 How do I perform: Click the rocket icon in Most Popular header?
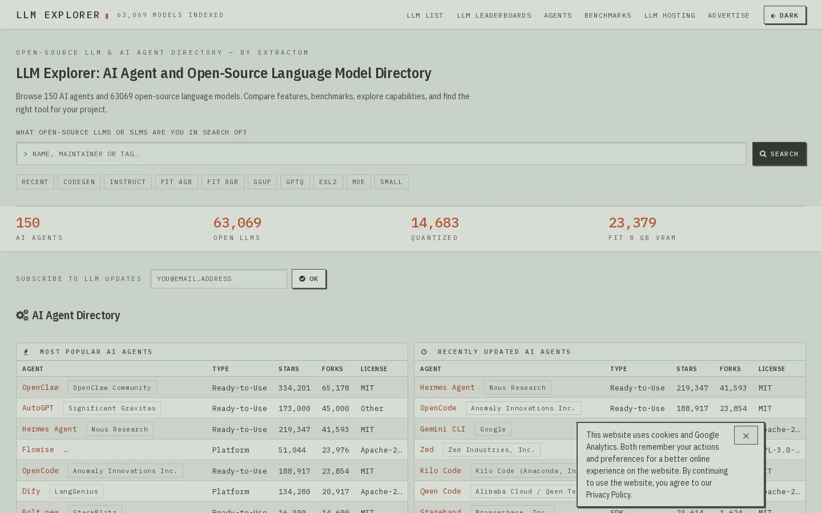coord(26,352)
